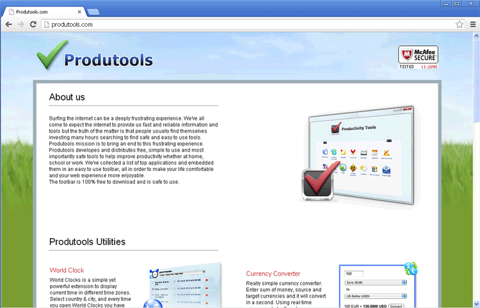
Task: Click the browser Back arrow button
Action: [x=8, y=24]
